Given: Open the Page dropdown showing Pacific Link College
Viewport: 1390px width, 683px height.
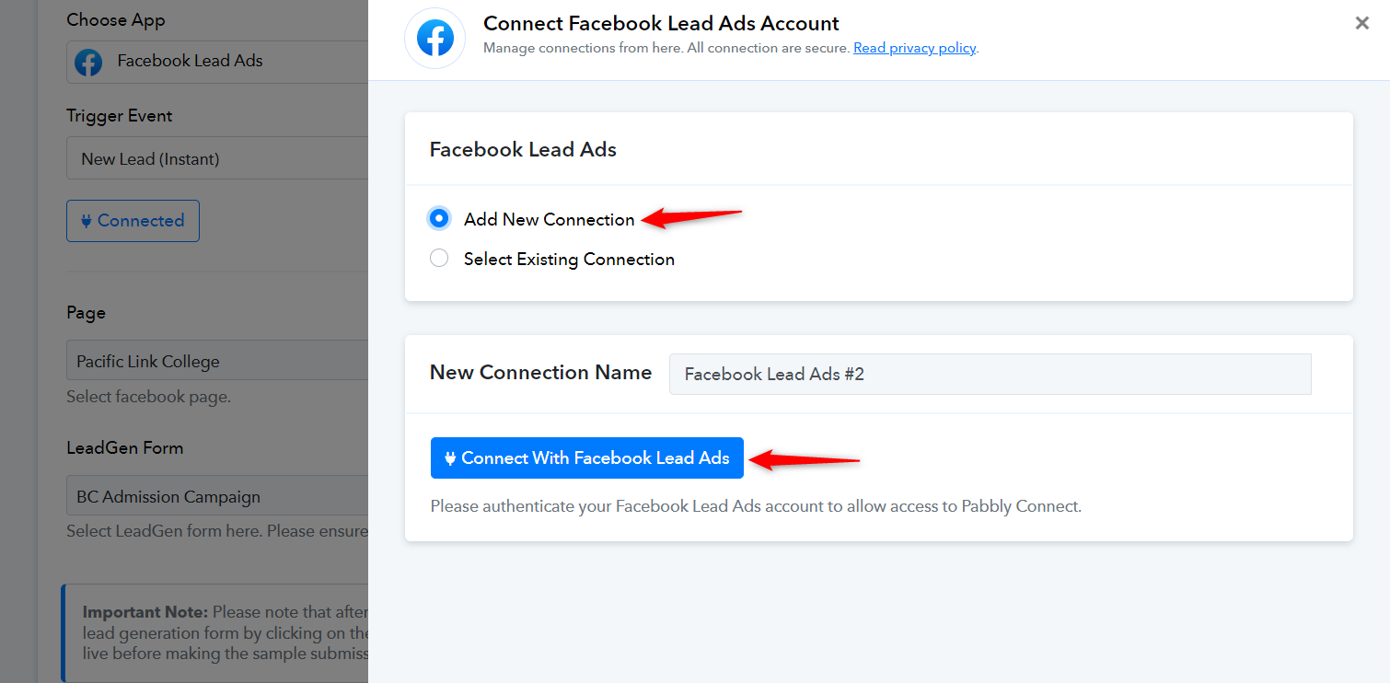Looking at the screenshot, I should [x=217, y=361].
